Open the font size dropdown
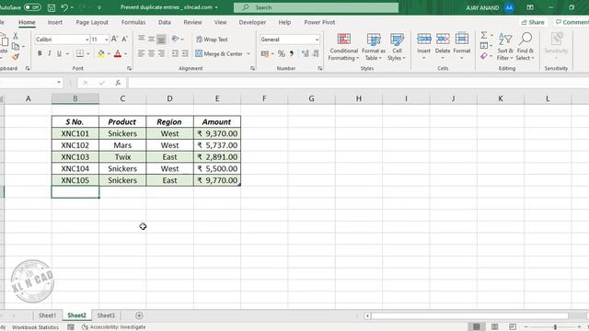589x331 pixels. coord(107,40)
